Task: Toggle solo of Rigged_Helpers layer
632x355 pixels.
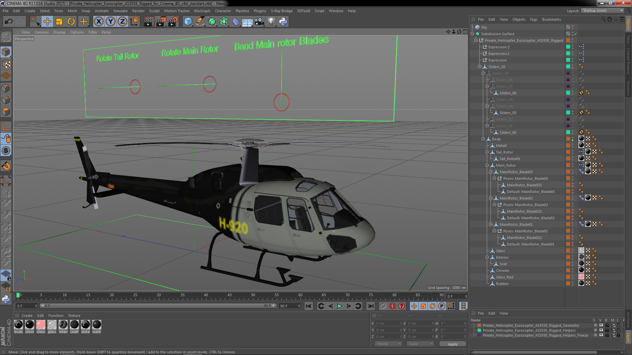Action: click(x=595, y=330)
